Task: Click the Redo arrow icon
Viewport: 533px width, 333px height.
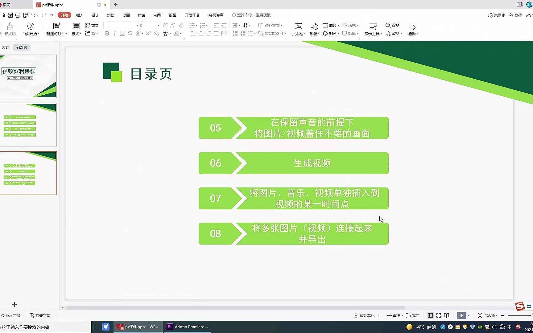Action: (x=44, y=15)
